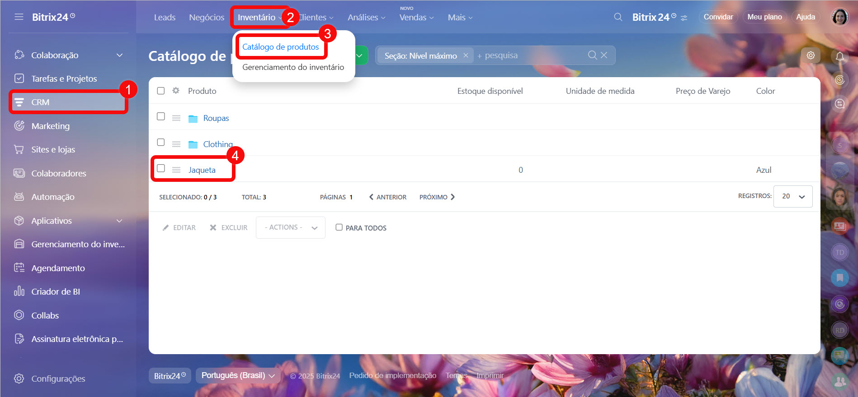
Task: Open Colaboradores in the sidebar
Action: [58, 173]
